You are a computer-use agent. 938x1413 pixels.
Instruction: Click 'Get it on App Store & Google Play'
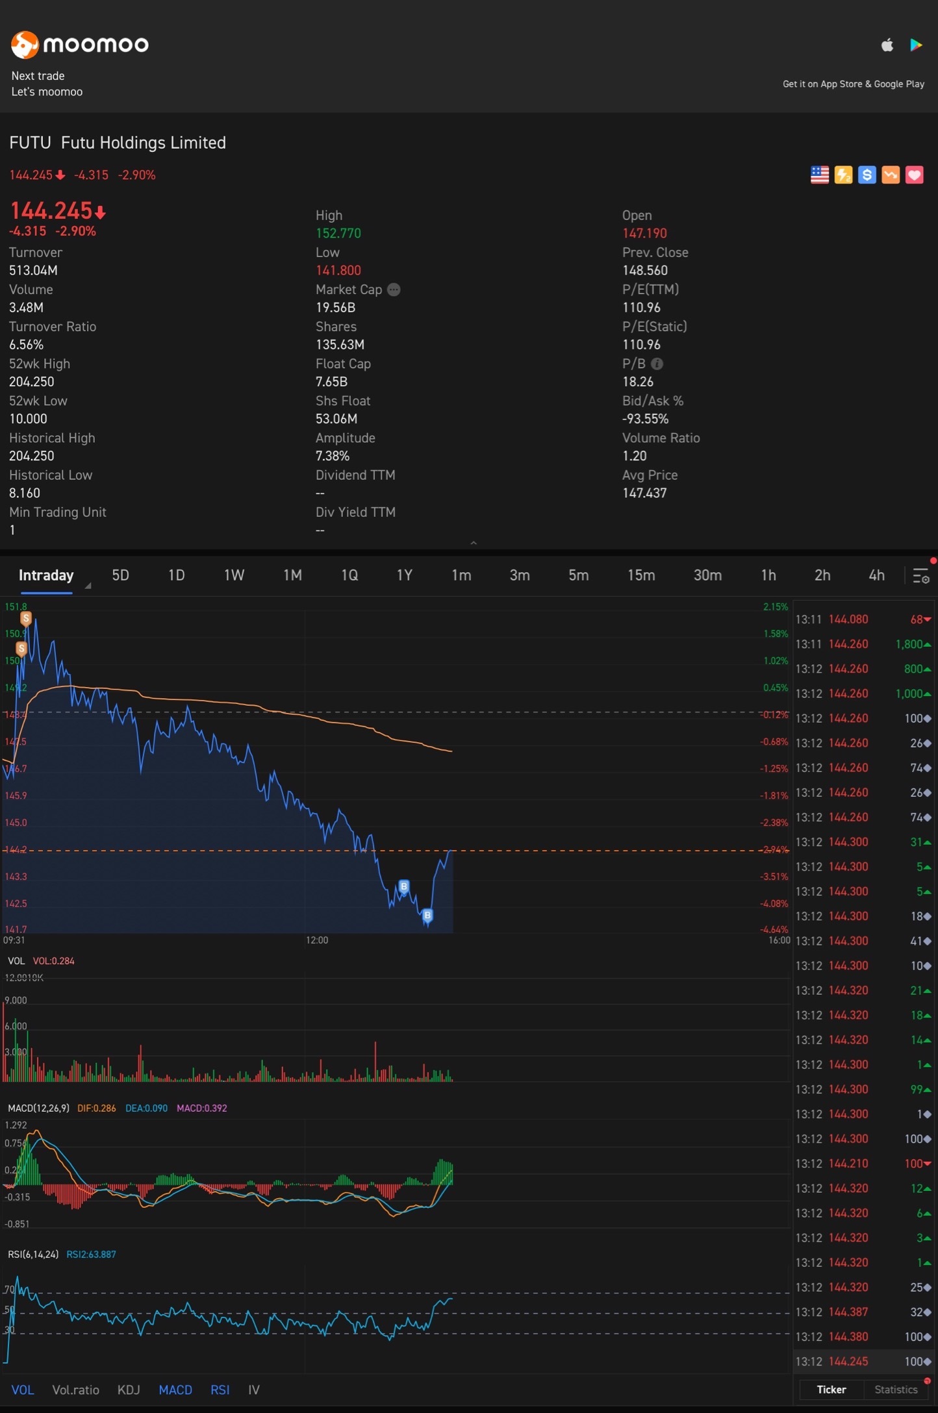(x=853, y=84)
